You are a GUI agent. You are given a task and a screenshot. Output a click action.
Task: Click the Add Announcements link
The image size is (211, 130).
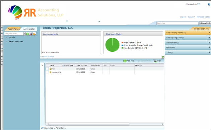click(x=50, y=52)
